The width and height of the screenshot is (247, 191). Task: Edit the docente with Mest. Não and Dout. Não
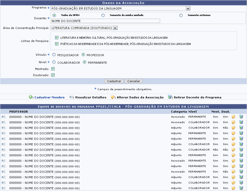coord(233,150)
